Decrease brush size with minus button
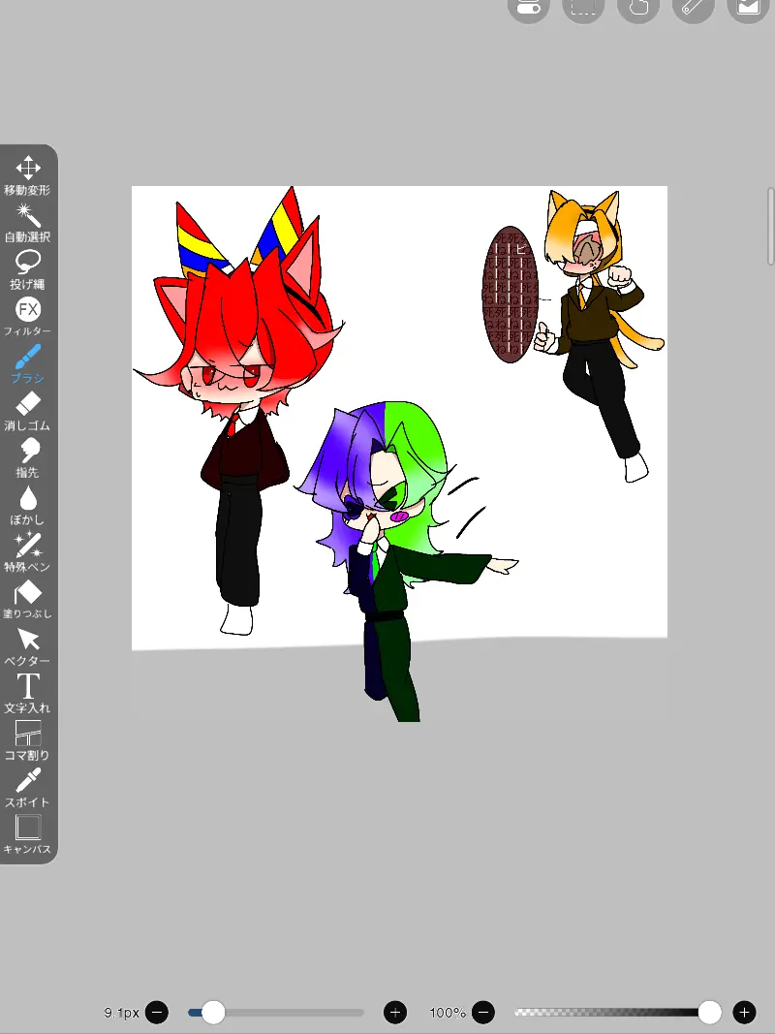This screenshot has width=775, height=1034. click(x=157, y=1013)
